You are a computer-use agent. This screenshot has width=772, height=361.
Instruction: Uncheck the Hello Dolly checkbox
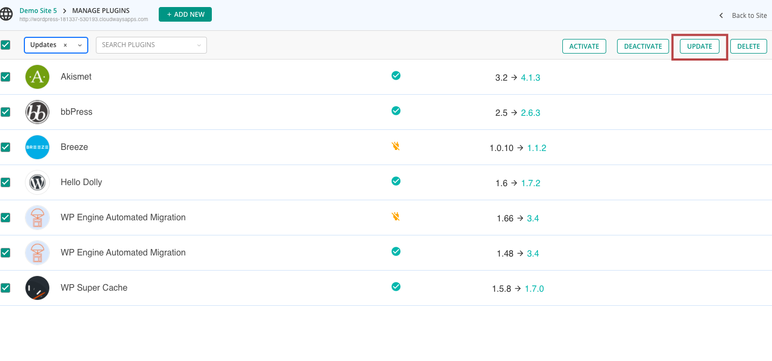(5, 182)
